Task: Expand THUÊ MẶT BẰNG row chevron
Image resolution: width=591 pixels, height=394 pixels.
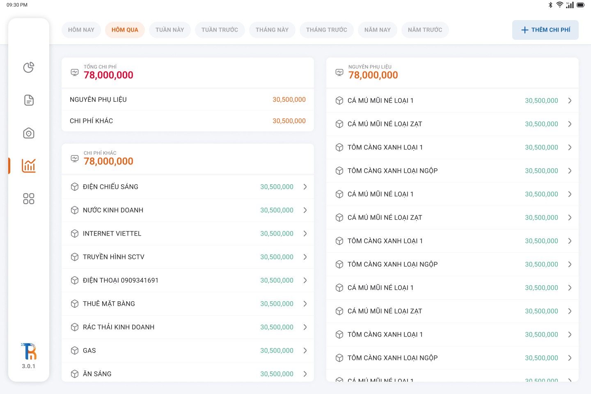Action: click(x=305, y=304)
